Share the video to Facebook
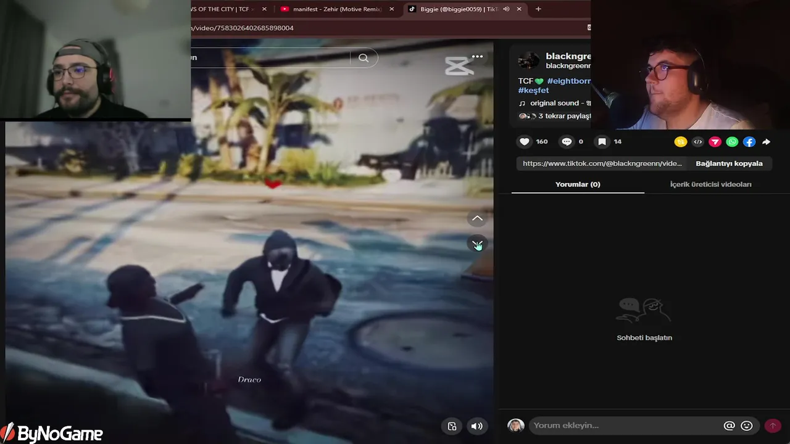 pos(749,142)
